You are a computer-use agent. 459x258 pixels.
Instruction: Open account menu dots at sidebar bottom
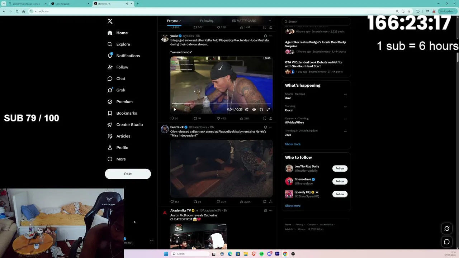[152, 241]
